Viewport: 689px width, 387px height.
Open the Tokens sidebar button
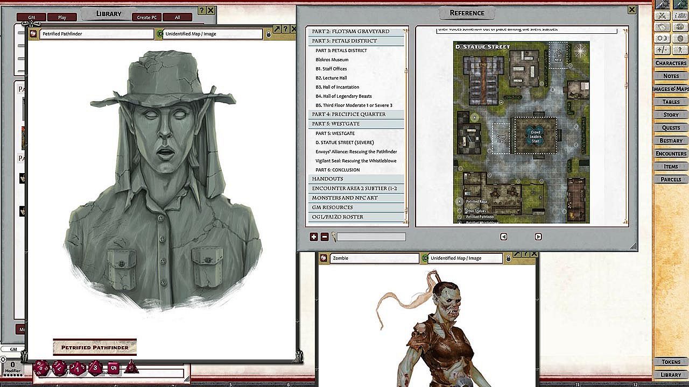pyautogui.click(x=671, y=362)
